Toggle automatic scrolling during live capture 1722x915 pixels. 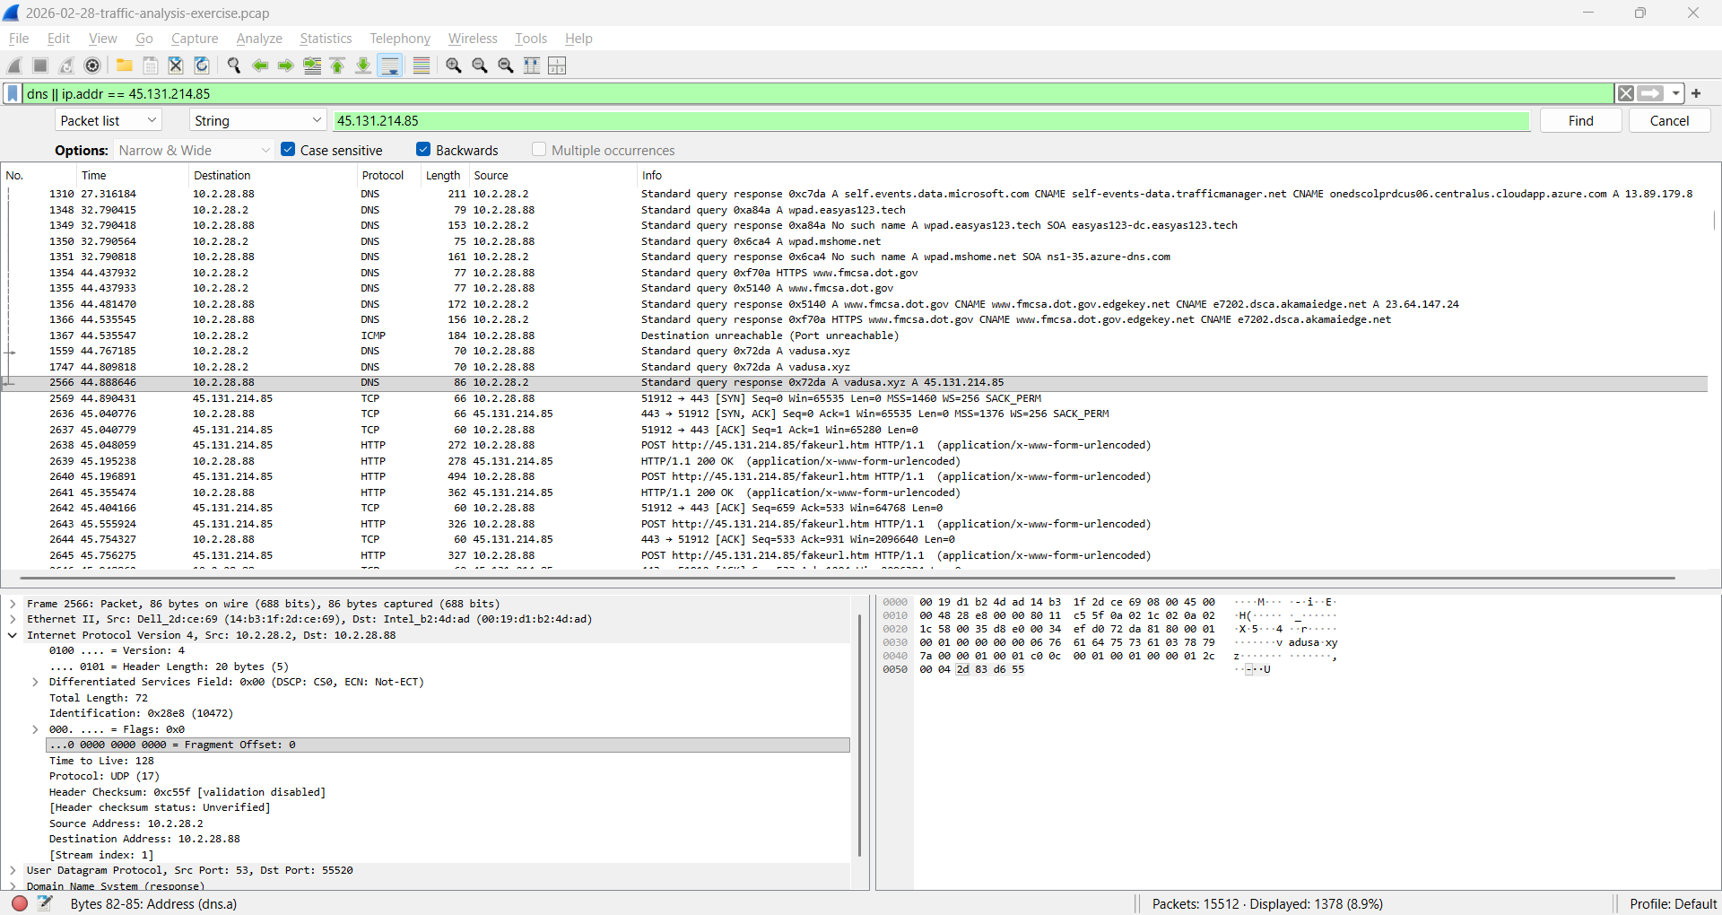pos(390,65)
